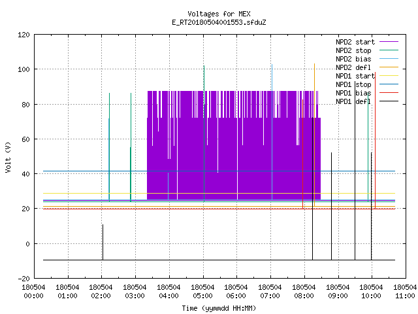Click the black spike just after 02:00
Image resolution: width=418 pixels, height=314 pixels.
click(103, 242)
